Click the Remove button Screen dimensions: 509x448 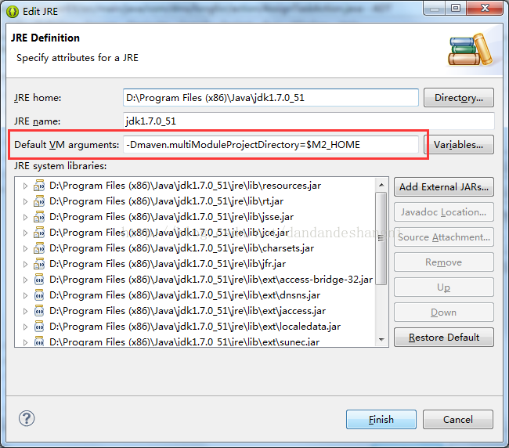[x=444, y=262]
